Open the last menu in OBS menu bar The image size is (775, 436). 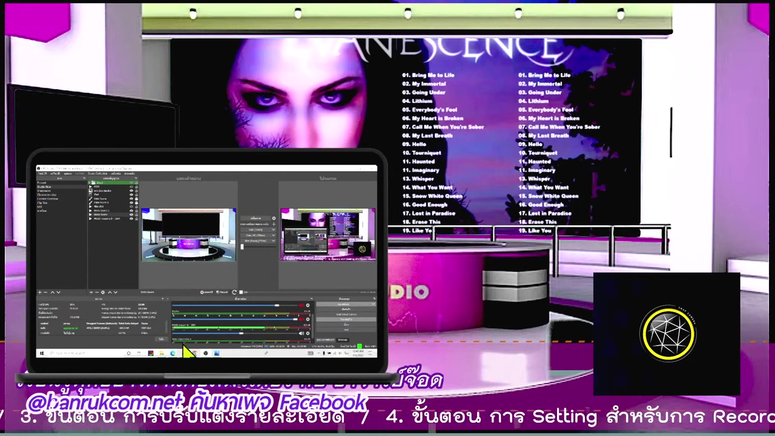[x=129, y=174]
